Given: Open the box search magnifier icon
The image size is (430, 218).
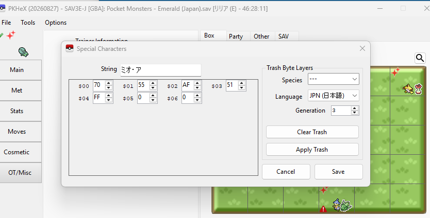Looking at the screenshot, I should 420,58.
